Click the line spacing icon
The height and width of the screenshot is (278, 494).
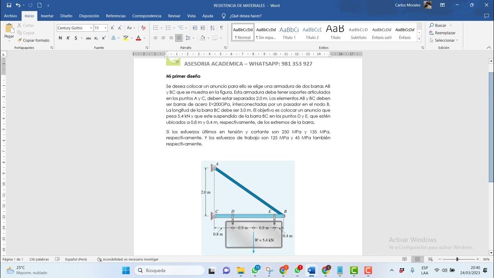click(x=188, y=38)
